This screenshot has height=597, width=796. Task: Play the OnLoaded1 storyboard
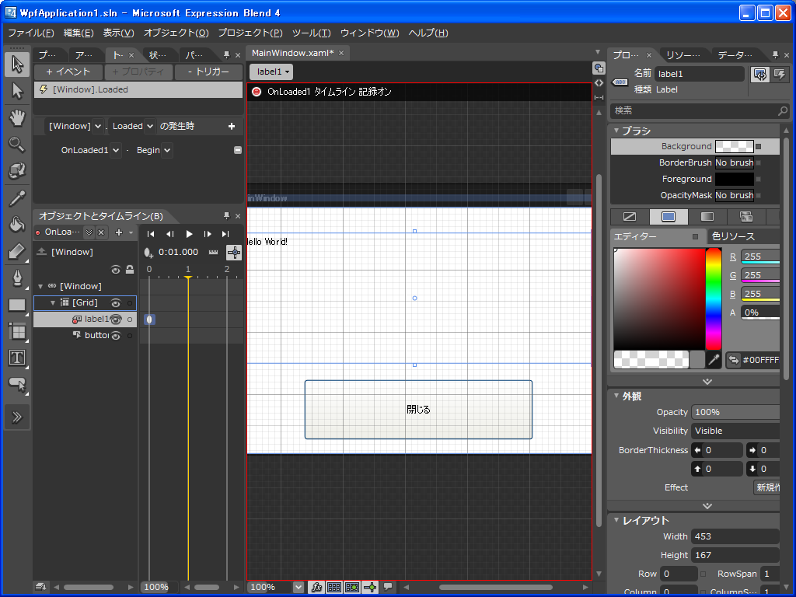[x=189, y=234]
